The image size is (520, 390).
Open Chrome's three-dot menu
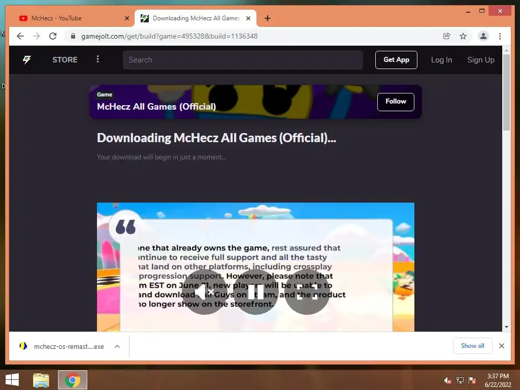[500, 36]
